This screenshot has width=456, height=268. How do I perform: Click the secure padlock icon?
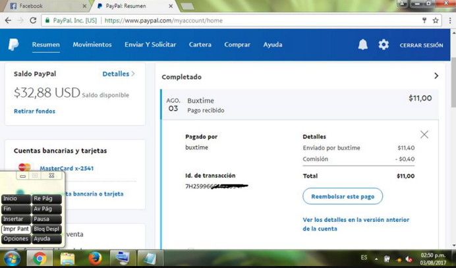[x=47, y=20]
